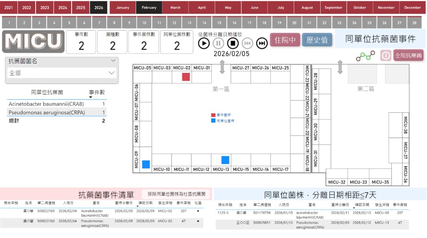The image size is (427, 238).
Task: Switch to October month tab
Action: (x=360, y=8)
